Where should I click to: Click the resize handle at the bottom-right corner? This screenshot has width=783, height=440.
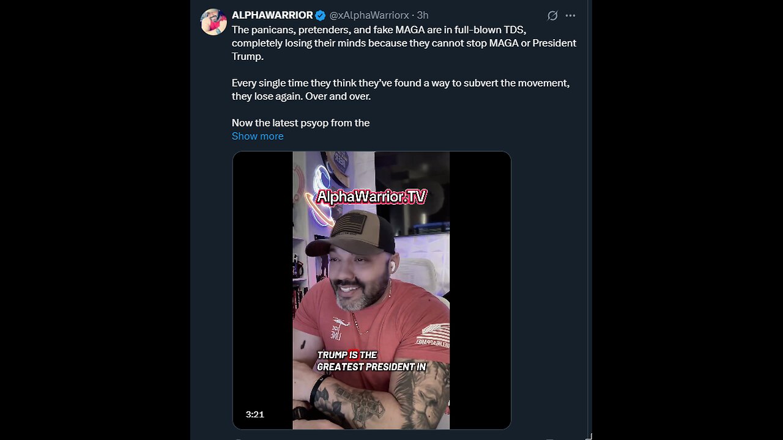pos(588,436)
